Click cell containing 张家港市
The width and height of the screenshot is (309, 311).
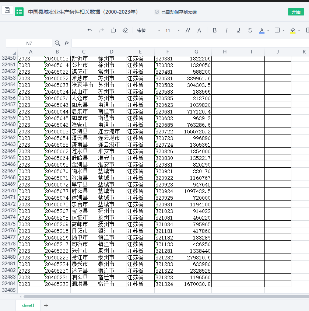pyautogui.click(x=84, y=85)
